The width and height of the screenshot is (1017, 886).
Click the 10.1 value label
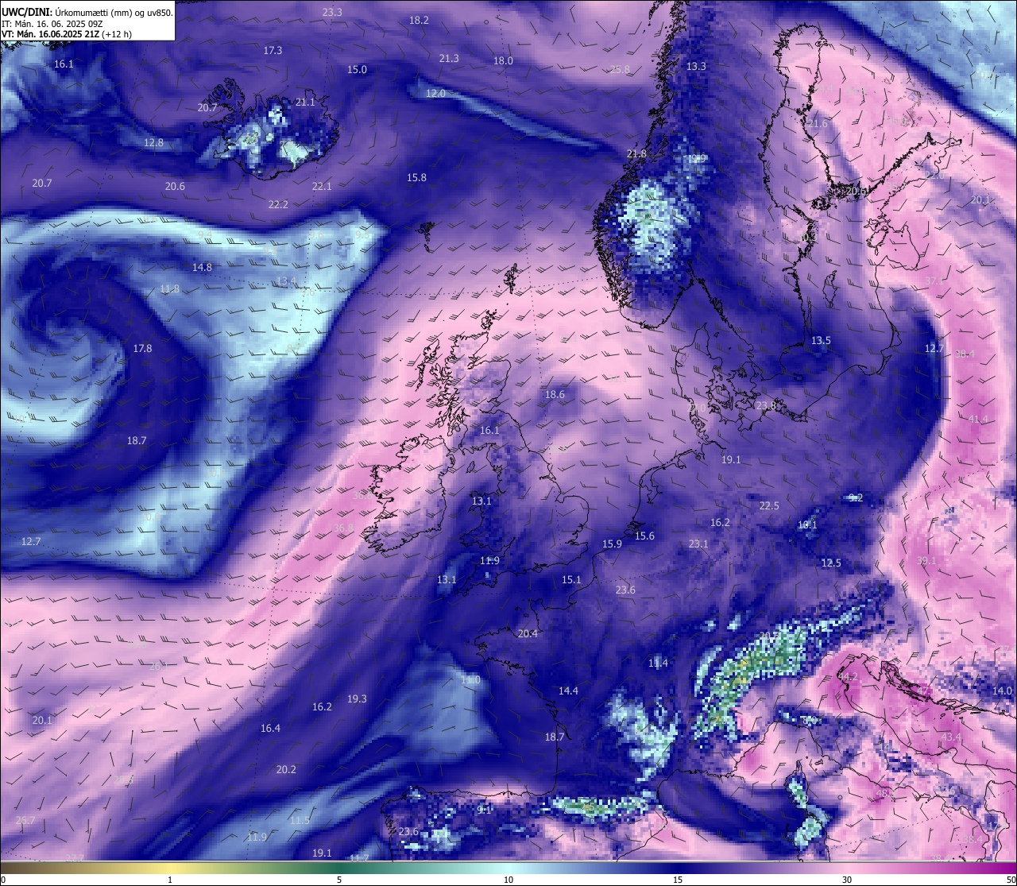click(807, 524)
